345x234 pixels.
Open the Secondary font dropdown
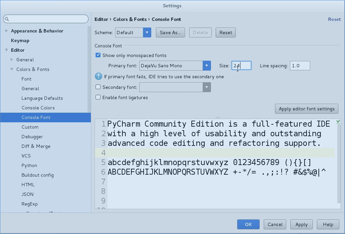(x=207, y=87)
